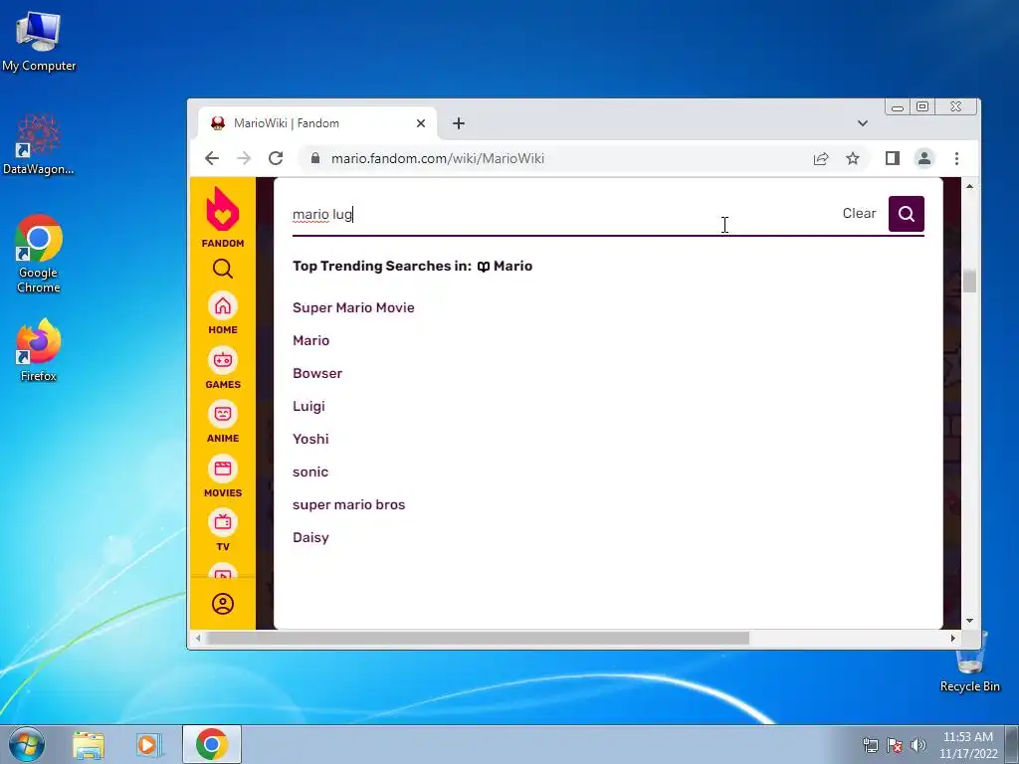Open the MOVIES section icon

coord(222,470)
